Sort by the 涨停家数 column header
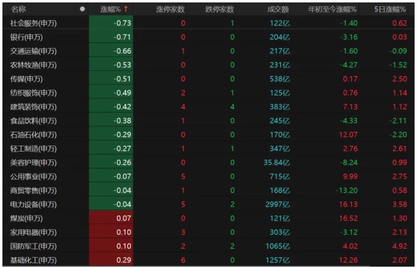Image resolution: width=417 pixels, height=267 pixels. (170, 9)
